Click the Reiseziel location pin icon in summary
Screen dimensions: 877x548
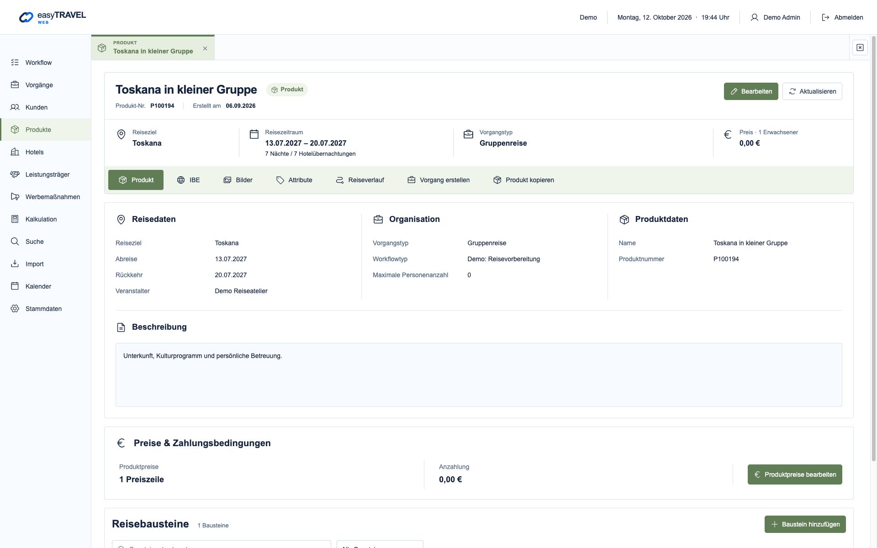[121, 134]
